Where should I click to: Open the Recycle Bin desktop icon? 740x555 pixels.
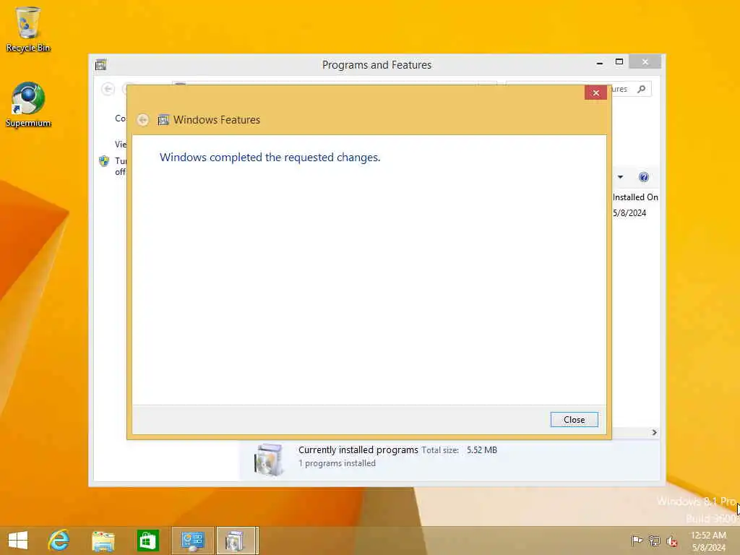click(x=28, y=29)
